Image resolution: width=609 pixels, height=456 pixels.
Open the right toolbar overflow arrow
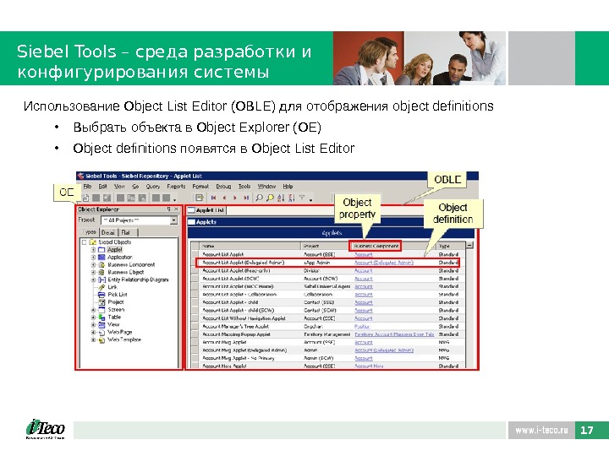[x=311, y=199]
